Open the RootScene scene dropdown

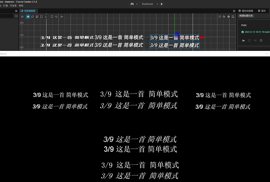click(x=149, y=4)
